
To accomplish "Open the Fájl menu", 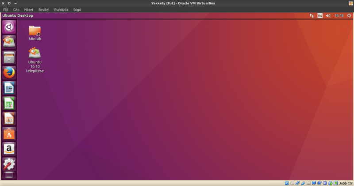I will point(6,9).
